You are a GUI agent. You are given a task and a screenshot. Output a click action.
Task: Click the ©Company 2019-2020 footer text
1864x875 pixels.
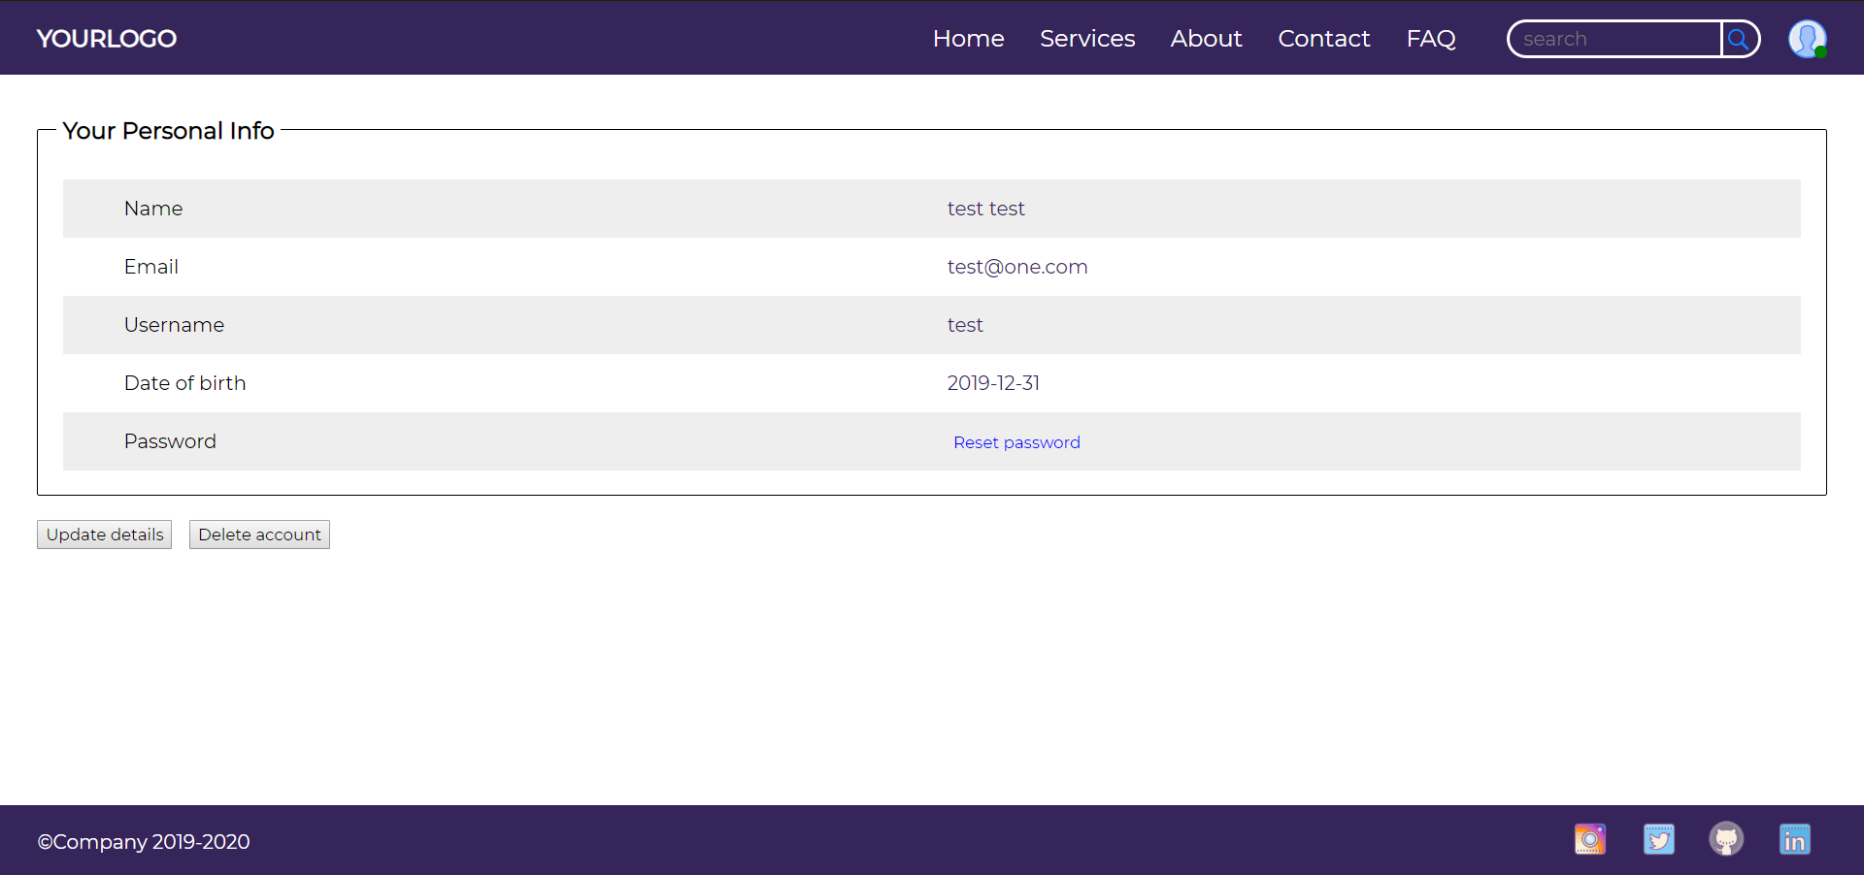[144, 841]
